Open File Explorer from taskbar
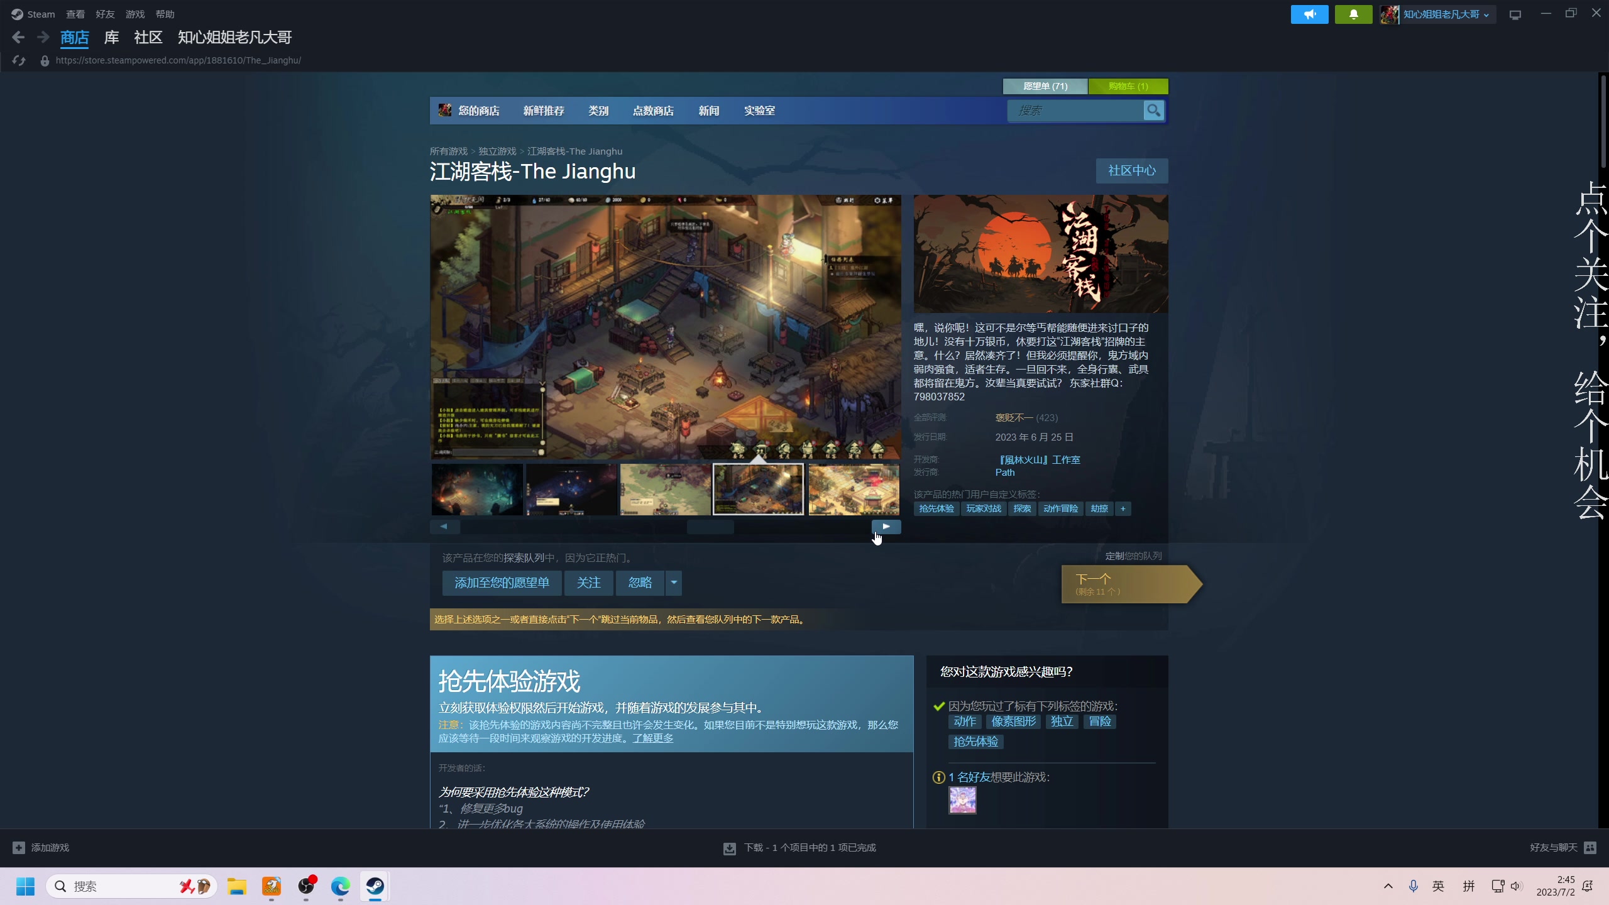The height and width of the screenshot is (905, 1609). point(237,886)
